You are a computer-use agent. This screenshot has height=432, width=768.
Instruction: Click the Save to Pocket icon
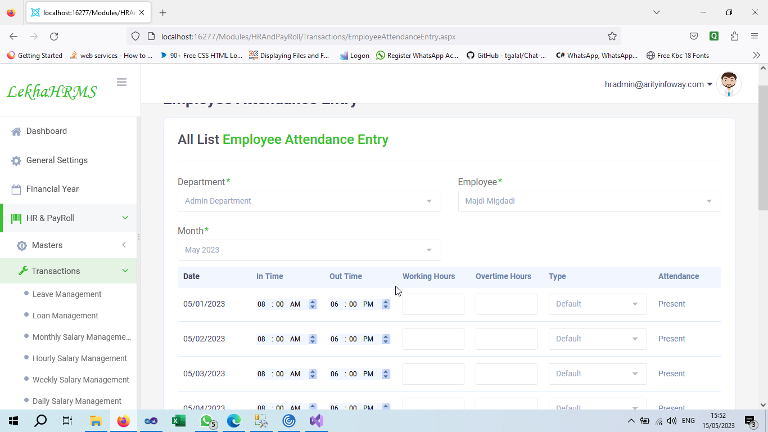(694, 37)
